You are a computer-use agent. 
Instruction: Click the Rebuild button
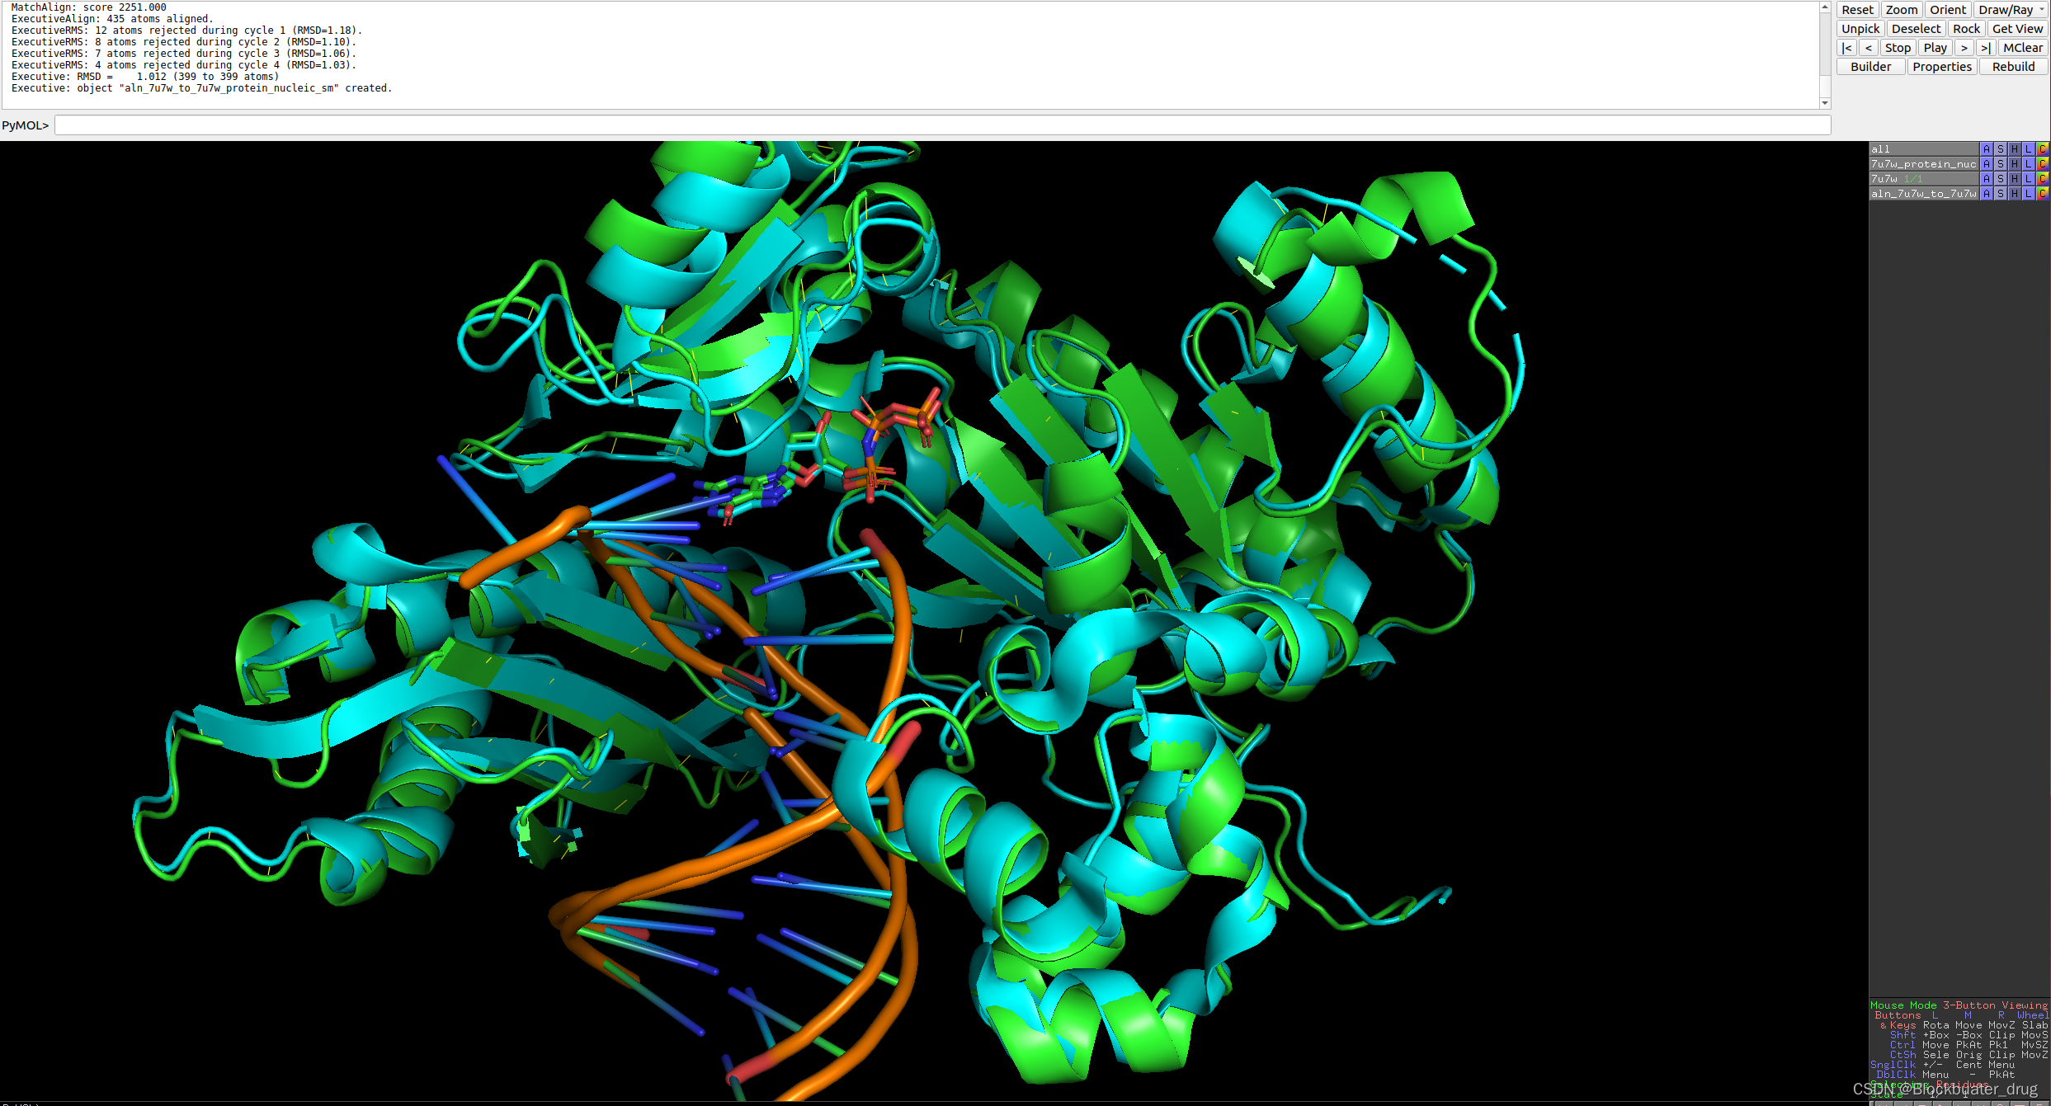point(2013,67)
